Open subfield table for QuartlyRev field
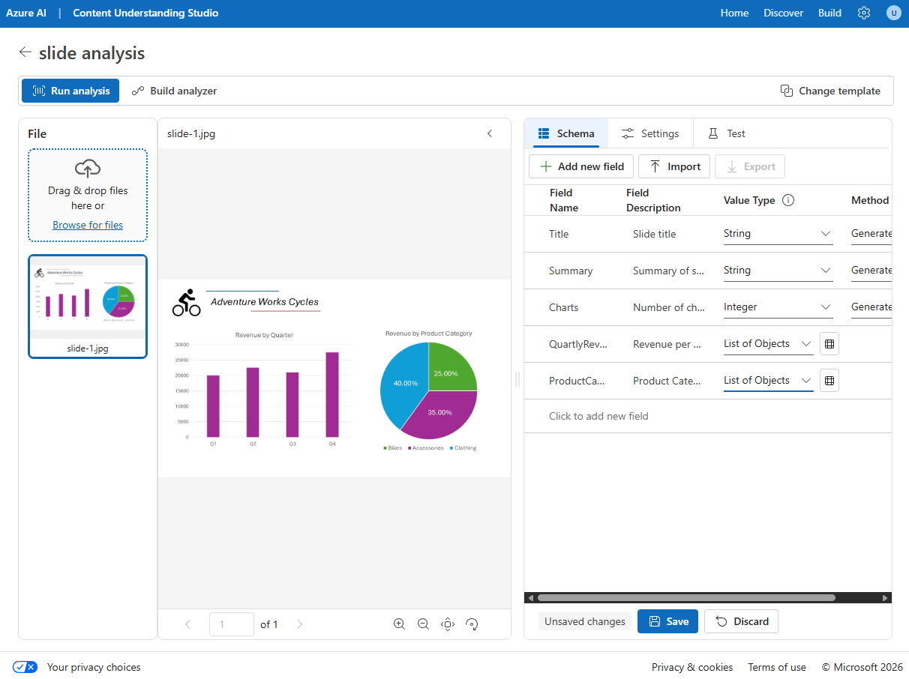 (x=829, y=343)
